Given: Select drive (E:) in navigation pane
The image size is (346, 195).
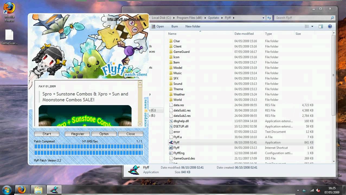Looking at the screenshot, I should tap(153, 116).
